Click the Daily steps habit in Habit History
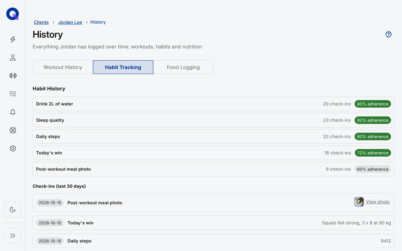402x251 pixels. pos(213,137)
